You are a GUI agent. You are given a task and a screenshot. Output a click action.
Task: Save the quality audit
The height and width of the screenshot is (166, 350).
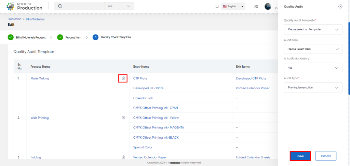(x=300, y=156)
